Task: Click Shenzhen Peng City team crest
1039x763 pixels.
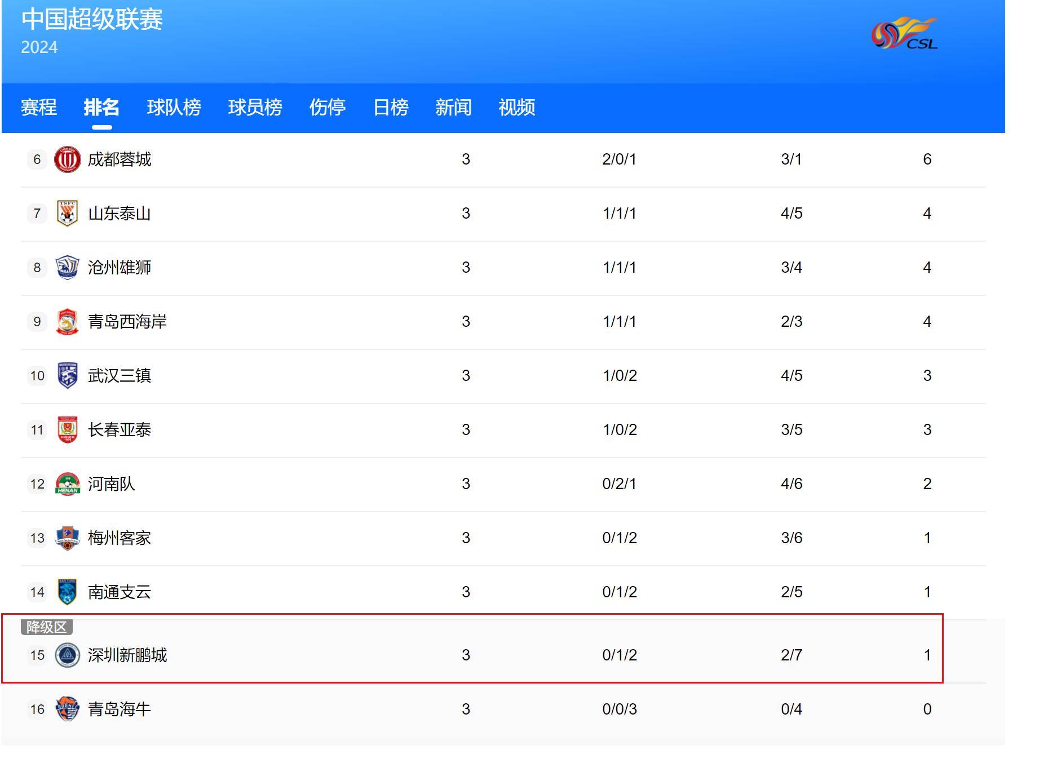Action: click(67, 655)
